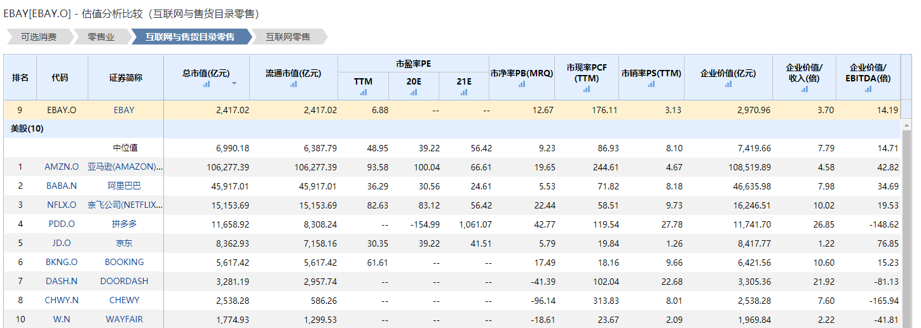The height and width of the screenshot is (328, 921).
Task: Click chart icon under 总市值(亿元) column
Action: 207,84
